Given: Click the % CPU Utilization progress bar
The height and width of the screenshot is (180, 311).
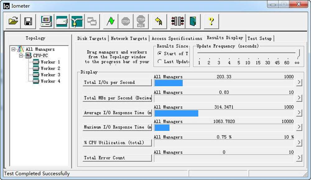Looking at the screenshot, I should [224, 143].
